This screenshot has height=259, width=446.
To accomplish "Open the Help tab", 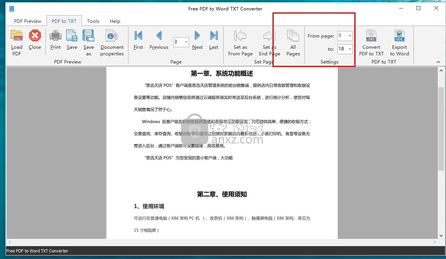I will point(115,21).
